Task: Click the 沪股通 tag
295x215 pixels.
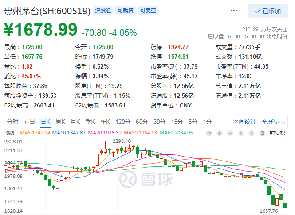Action: (x=103, y=11)
